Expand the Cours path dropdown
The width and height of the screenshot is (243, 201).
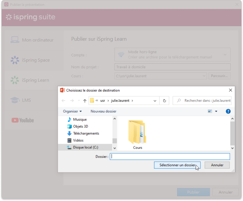pyautogui.click(x=204, y=76)
